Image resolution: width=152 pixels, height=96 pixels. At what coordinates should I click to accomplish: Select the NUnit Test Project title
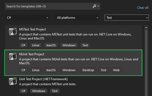(32, 54)
